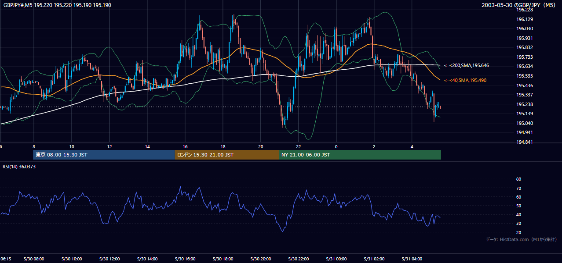This screenshot has width=562, height=263.
Task: Click hour label 0 under price chart
Action: [336, 147]
